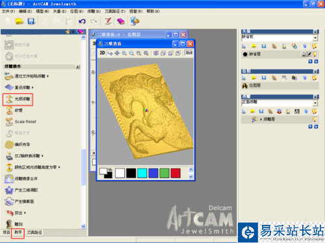The height and width of the screenshot is (243, 325).
Task: Pick the cyan color swatch
Action: 142,173
